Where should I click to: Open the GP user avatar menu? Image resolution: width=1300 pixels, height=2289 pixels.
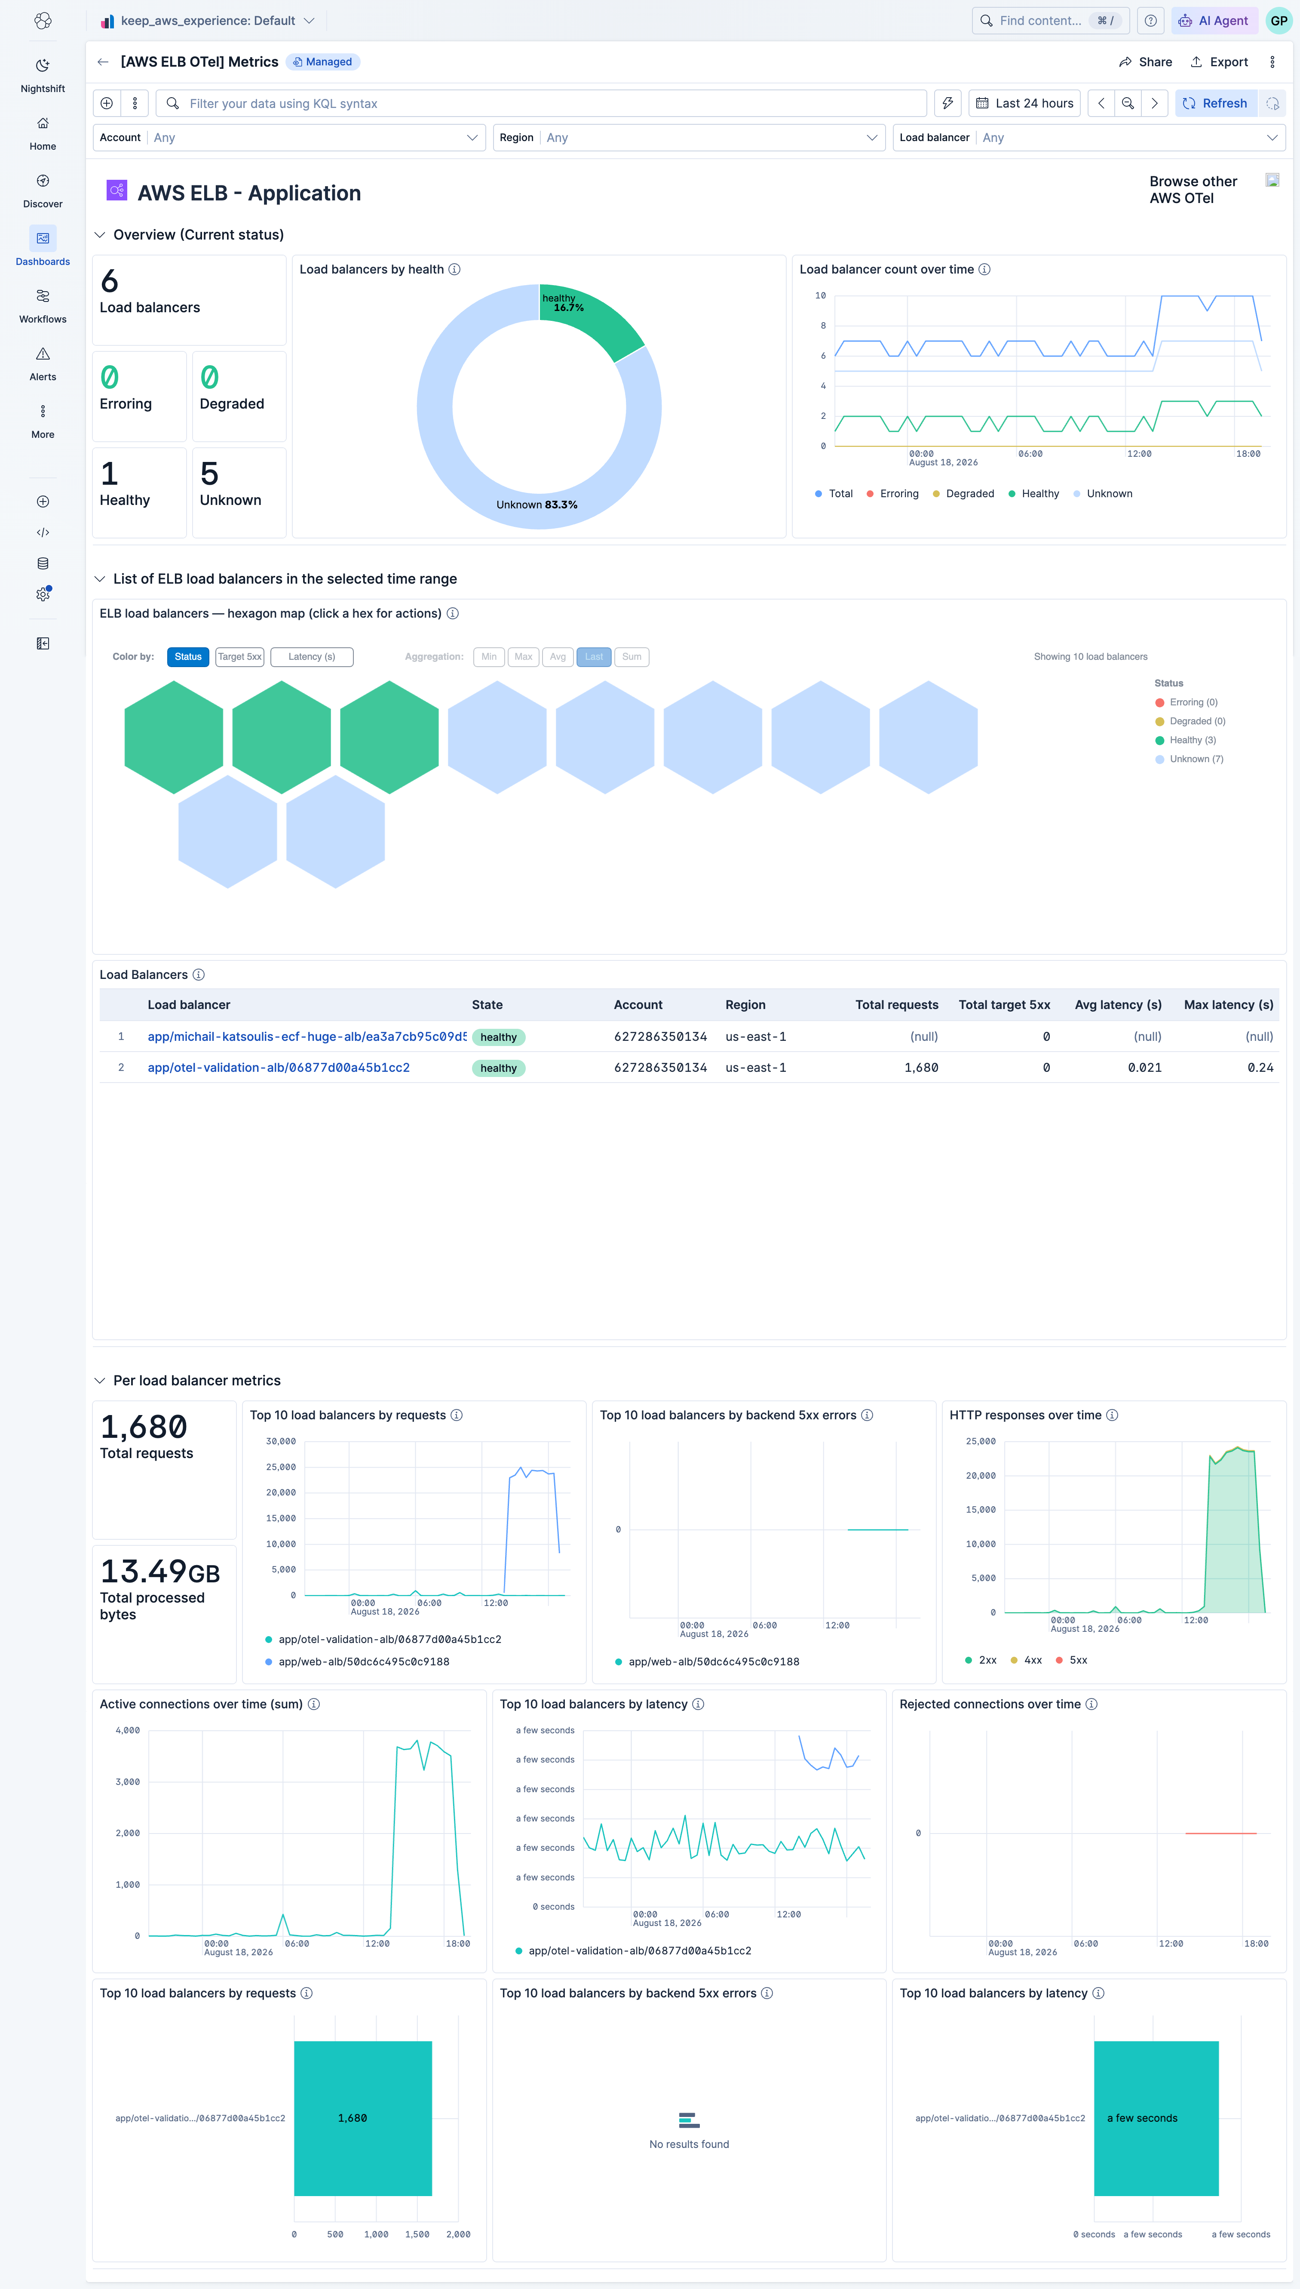click(1279, 21)
